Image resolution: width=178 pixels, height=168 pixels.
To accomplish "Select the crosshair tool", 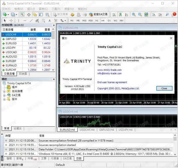I will tap(11, 20).
